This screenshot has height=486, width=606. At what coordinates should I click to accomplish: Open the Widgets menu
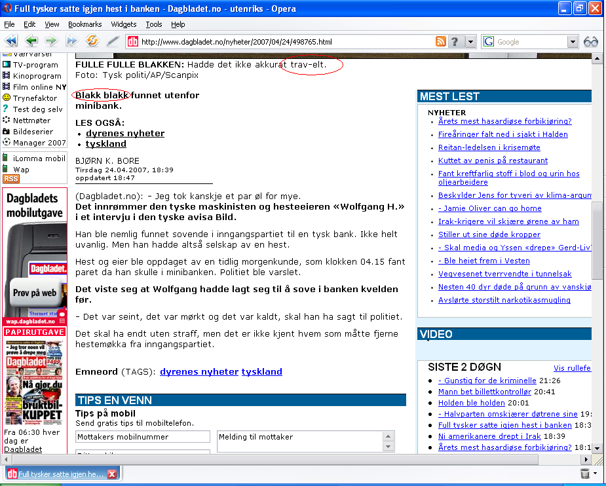point(124,24)
